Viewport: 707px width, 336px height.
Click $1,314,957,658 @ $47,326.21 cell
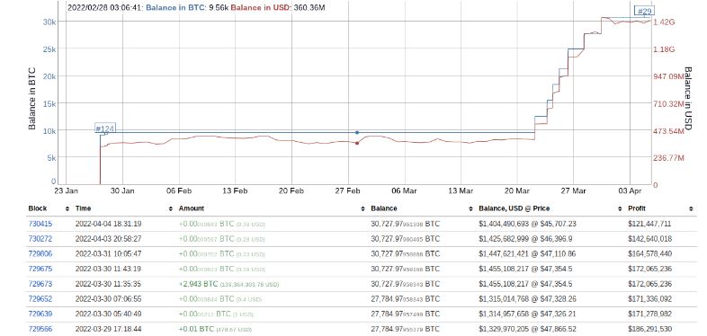click(527, 314)
